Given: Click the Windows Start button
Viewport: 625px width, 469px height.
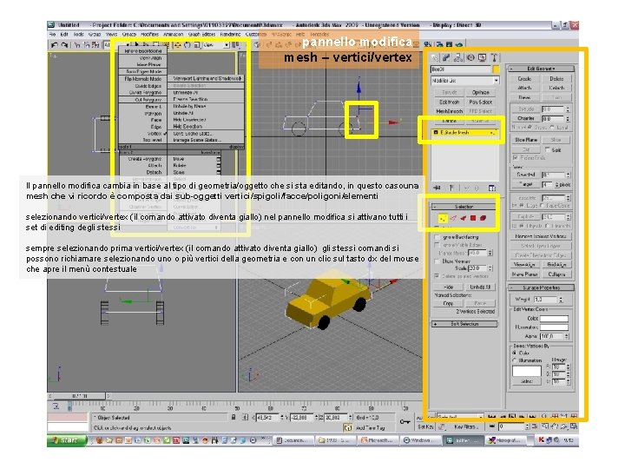Looking at the screenshot, I should (x=67, y=440).
